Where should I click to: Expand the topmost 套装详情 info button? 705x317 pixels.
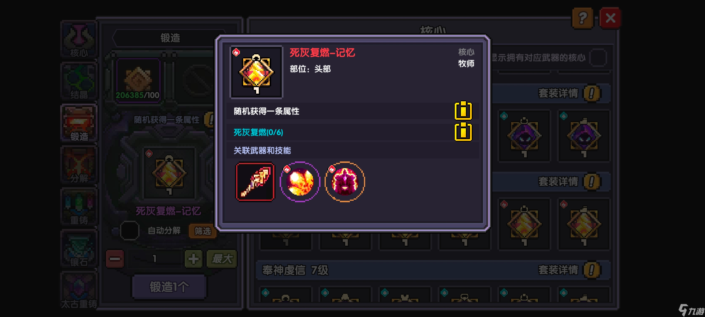coord(592,93)
